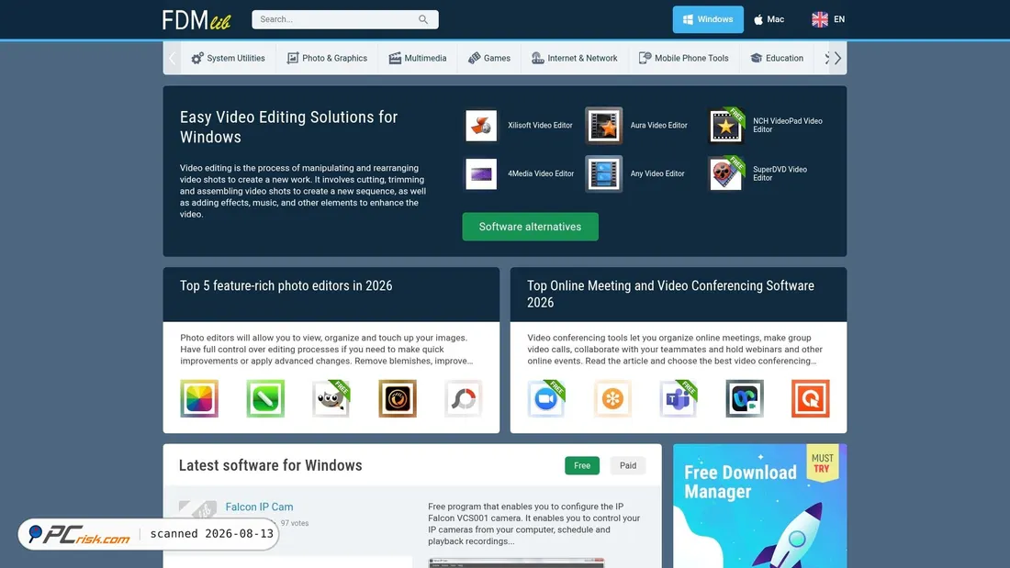
Task: Click the SuperDVD Video Editor icon
Action: click(x=726, y=173)
